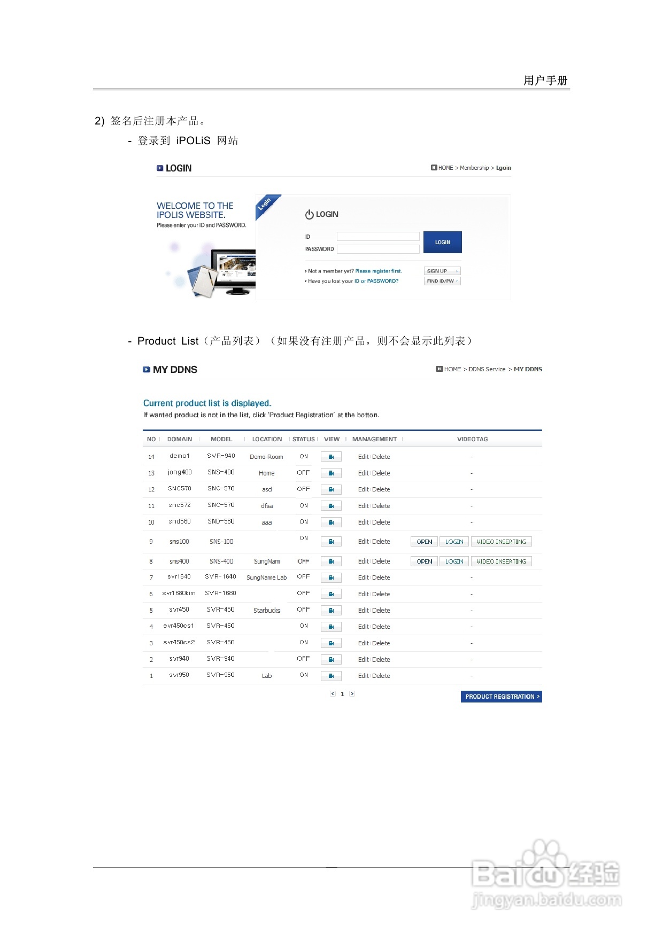Click the SIGN UP button
Image resolution: width=663 pixels, height=937 pixels.
(442, 271)
